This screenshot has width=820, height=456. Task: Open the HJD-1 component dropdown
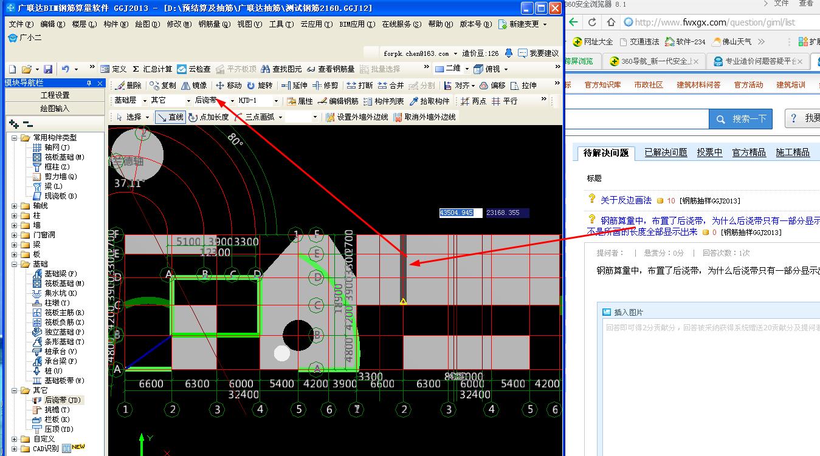[276, 101]
